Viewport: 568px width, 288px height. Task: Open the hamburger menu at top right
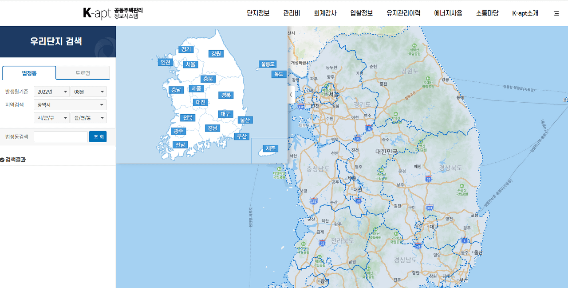click(556, 13)
